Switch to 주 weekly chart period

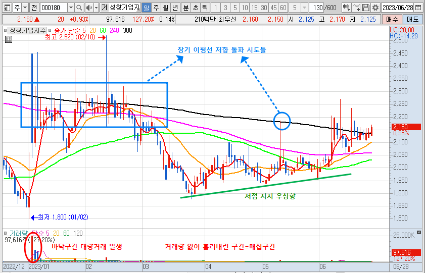[156, 8]
